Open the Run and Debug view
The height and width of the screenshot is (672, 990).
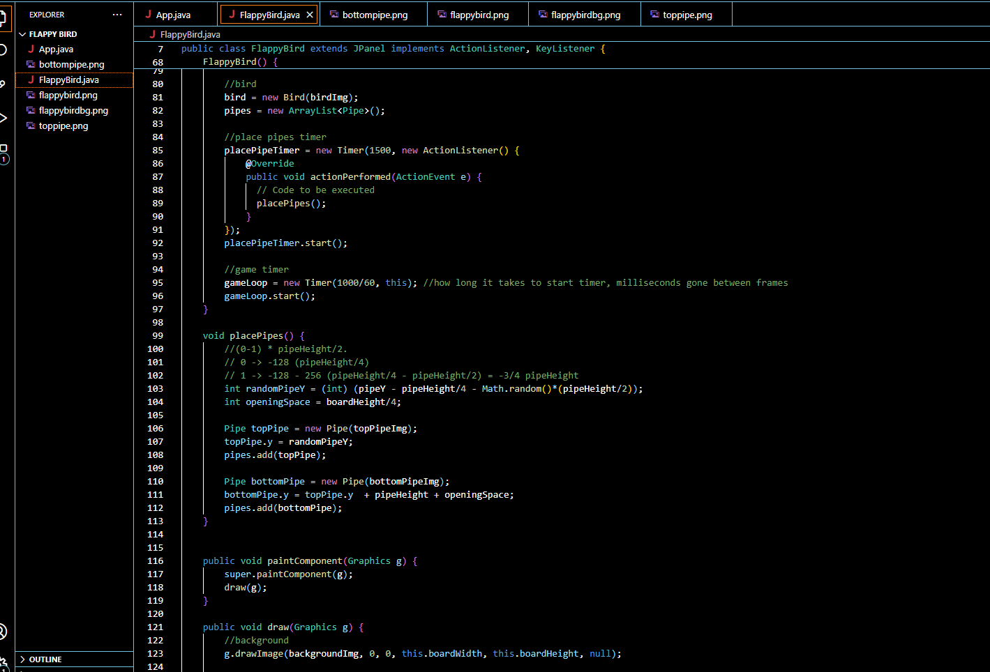(x=3, y=118)
